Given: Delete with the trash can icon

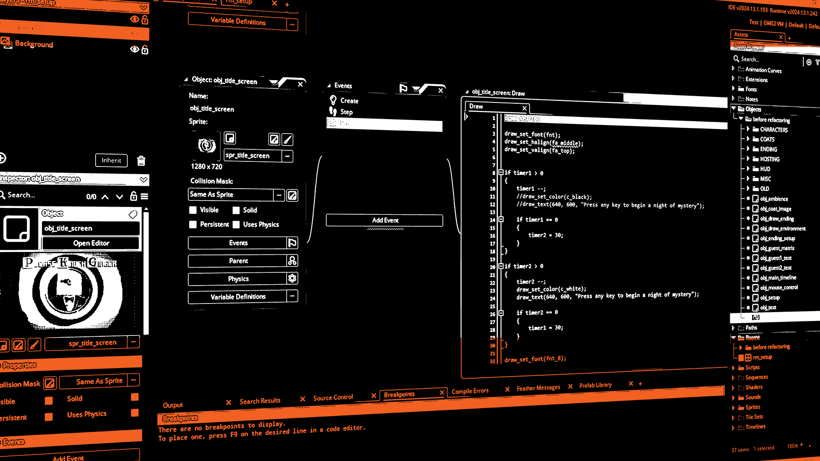Looking at the screenshot, I should (141, 160).
